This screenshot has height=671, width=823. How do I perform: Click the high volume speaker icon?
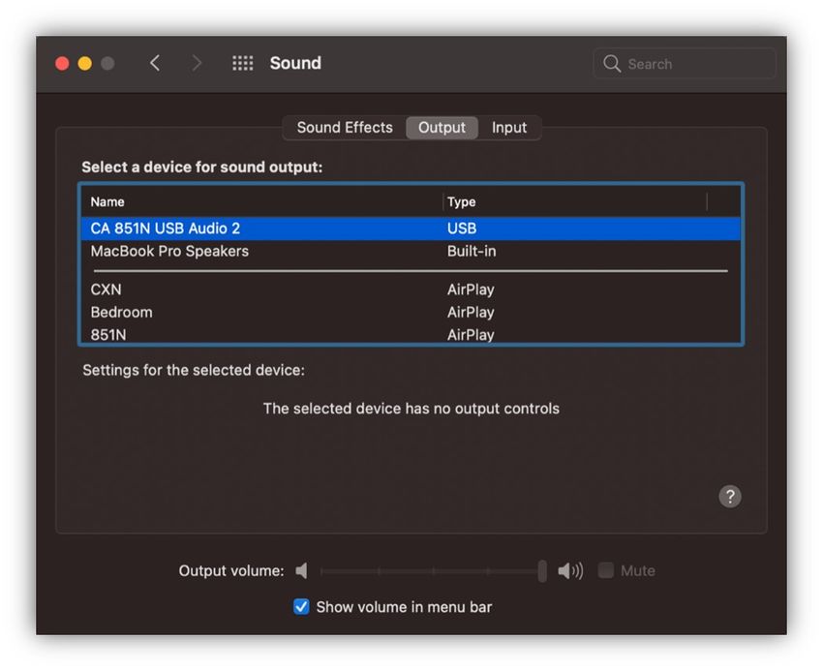pyautogui.click(x=570, y=571)
